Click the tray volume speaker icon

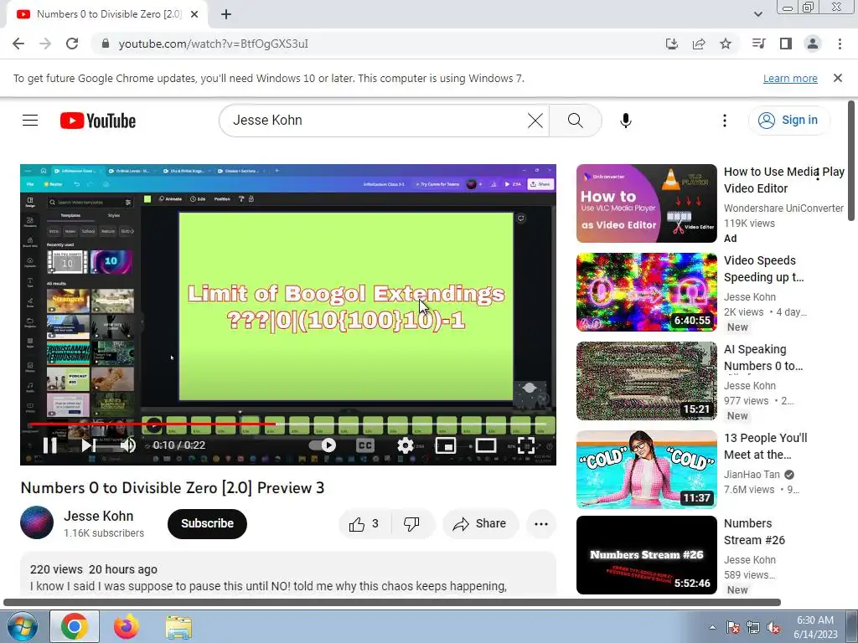click(773, 628)
